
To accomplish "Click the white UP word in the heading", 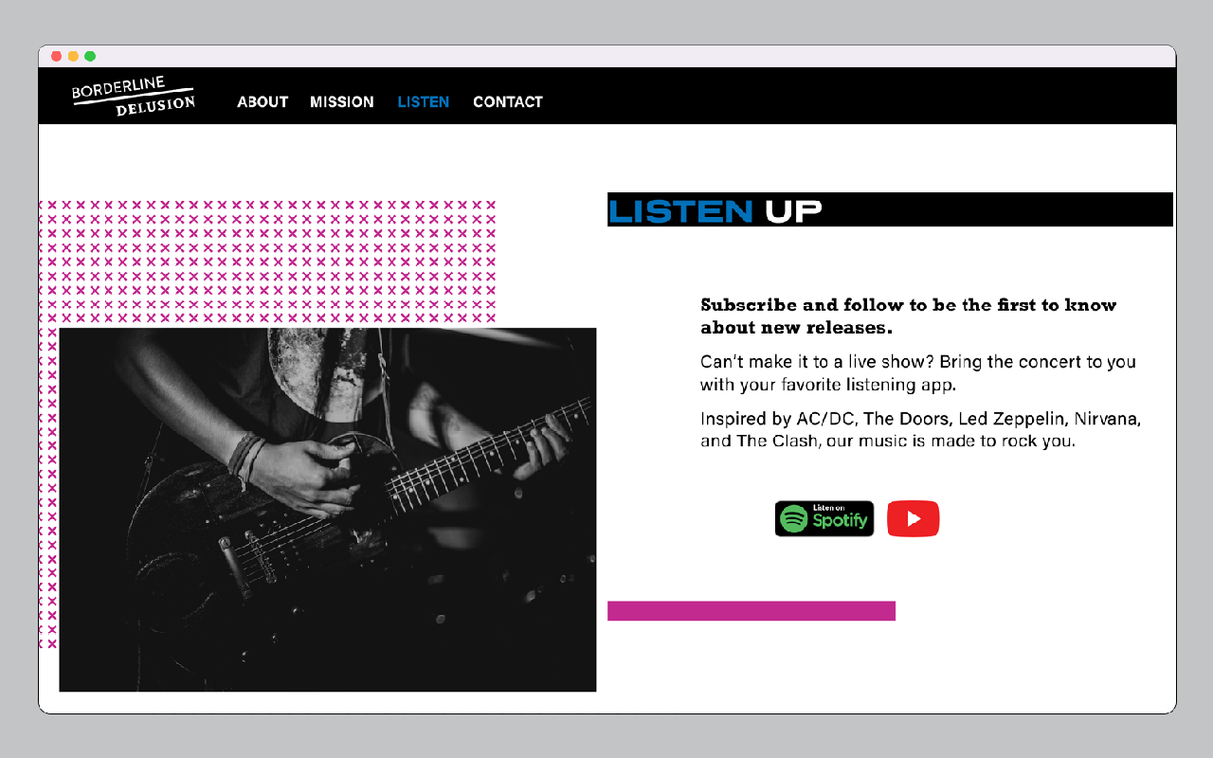I will point(793,210).
